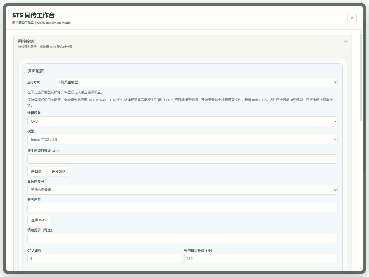Viewport: 369px width, 277px height.
Task: Click the vertical scrollbar on the right
Action: 361,77
